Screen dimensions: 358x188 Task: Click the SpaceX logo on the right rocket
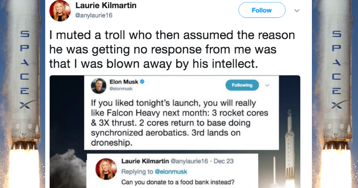tap(333, 71)
